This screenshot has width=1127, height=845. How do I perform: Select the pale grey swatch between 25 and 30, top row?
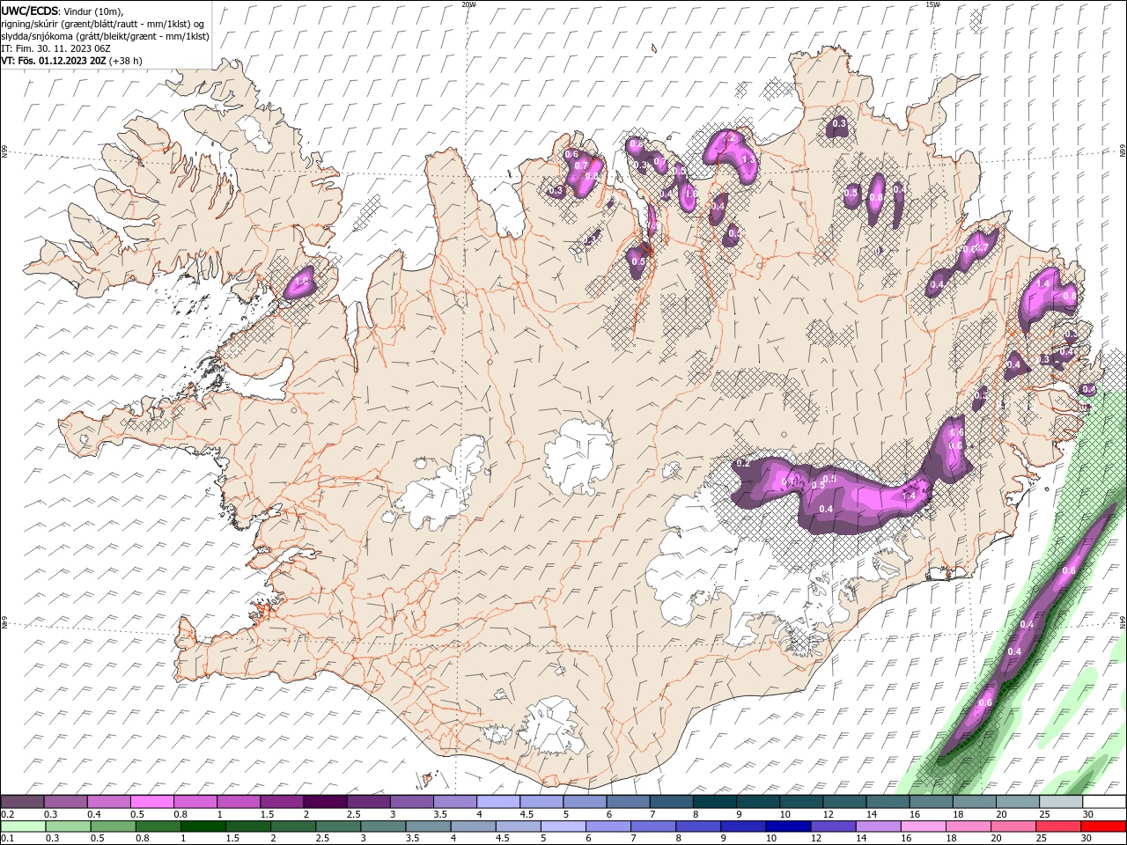click(1059, 802)
